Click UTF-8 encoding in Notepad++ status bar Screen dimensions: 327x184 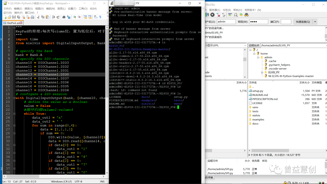pos(78,182)
